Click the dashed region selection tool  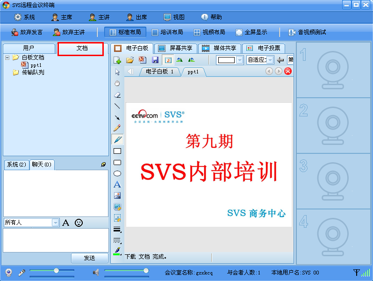[x=117, y=218]
